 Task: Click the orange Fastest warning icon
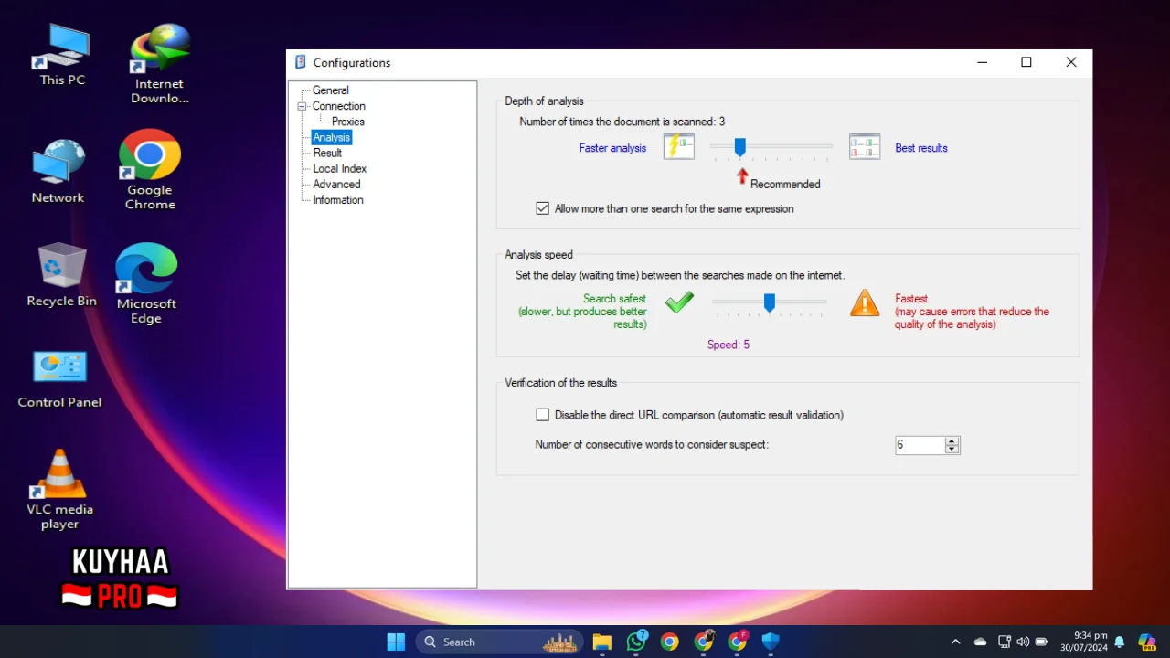click(865, 303)
